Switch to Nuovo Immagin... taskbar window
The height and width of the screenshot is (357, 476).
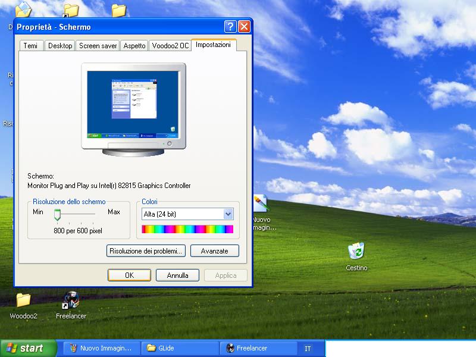[x=102, y=348]
